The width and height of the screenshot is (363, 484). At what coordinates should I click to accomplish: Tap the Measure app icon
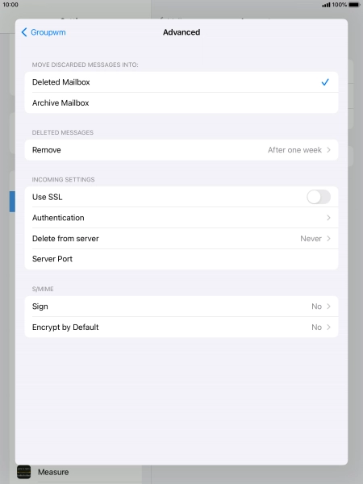(x=23, y=472)
